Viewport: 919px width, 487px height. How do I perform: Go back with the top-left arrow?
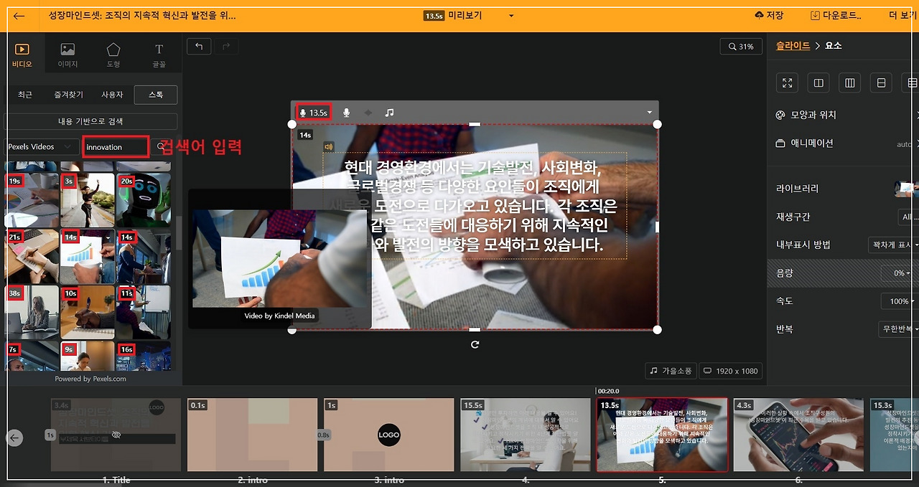point(19,16)
